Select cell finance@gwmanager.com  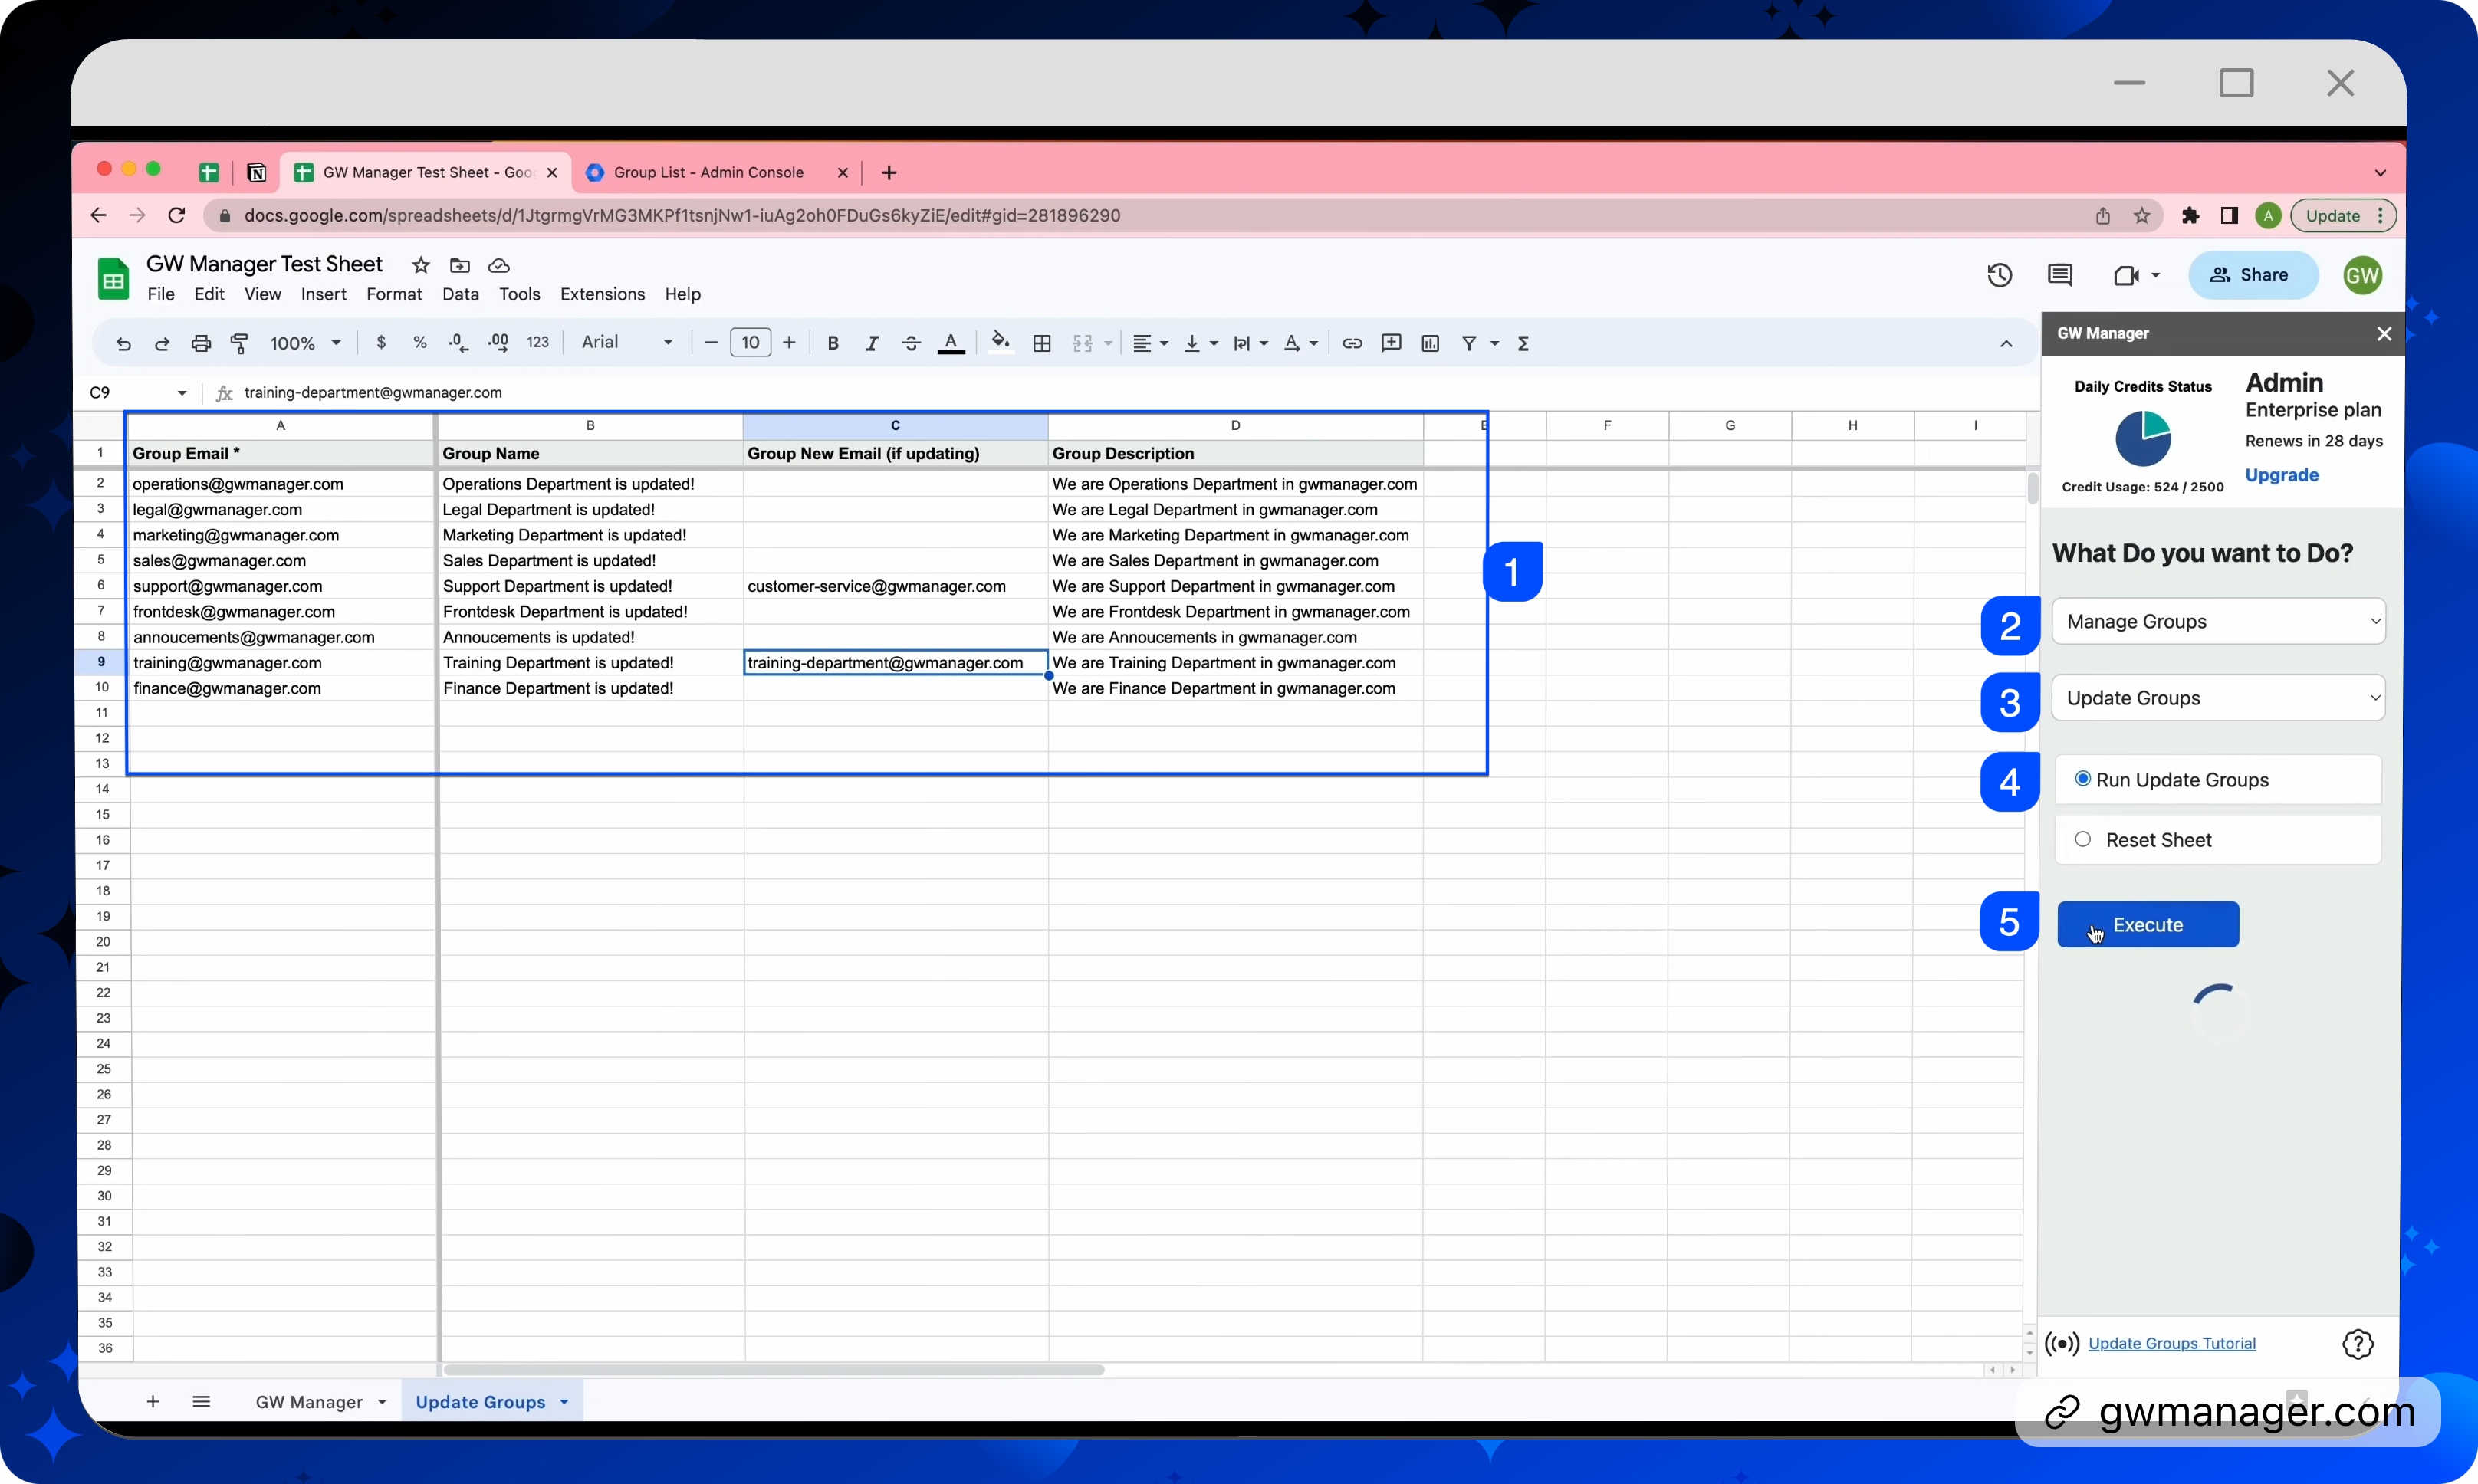(x=282, y=688)
